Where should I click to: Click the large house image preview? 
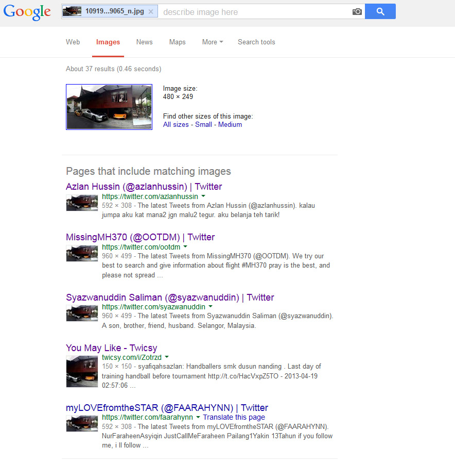[x=109, y=107]
